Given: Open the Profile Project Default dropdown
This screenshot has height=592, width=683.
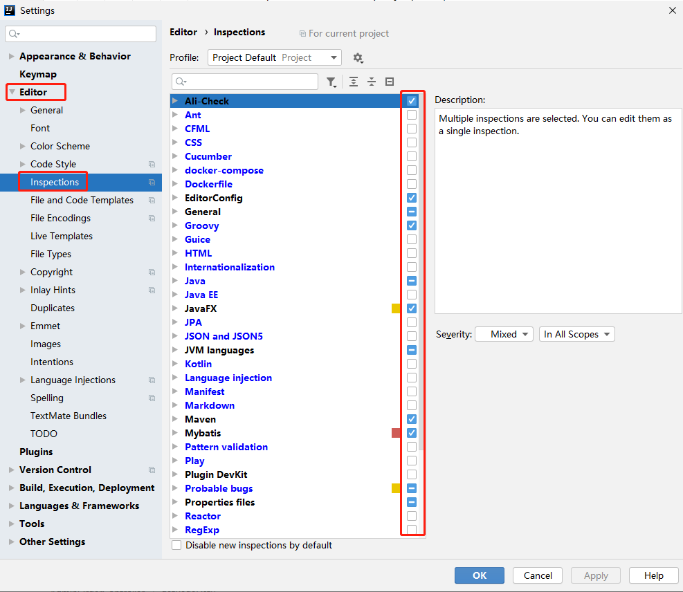Looking at the screenshot, I should (275, 57).
